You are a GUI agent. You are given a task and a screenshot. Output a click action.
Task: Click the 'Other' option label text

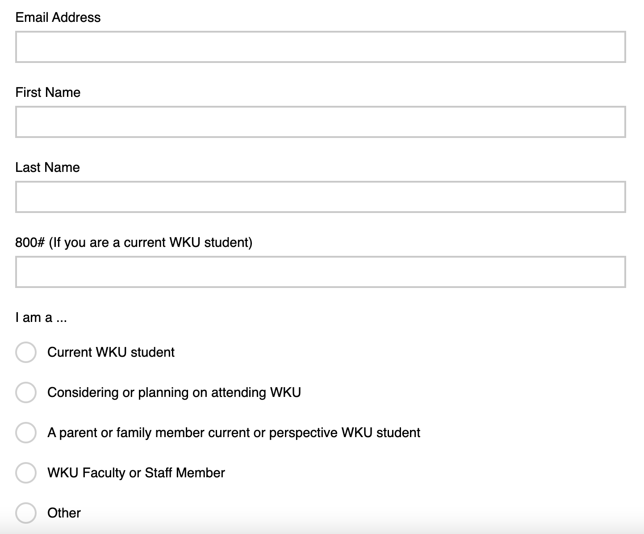coord(64,513)
